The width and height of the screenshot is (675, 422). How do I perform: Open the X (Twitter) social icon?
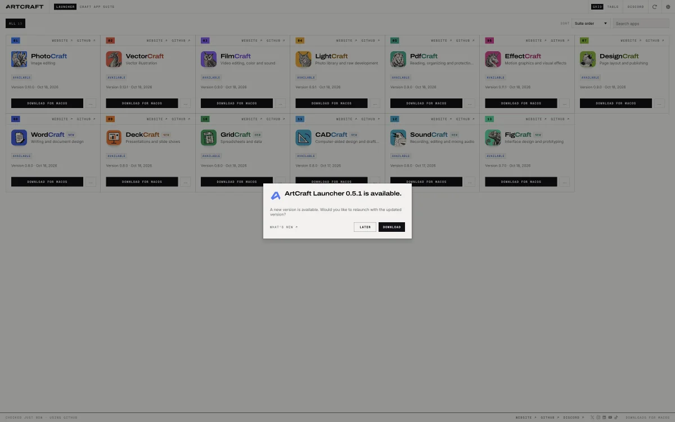[592, 417]
